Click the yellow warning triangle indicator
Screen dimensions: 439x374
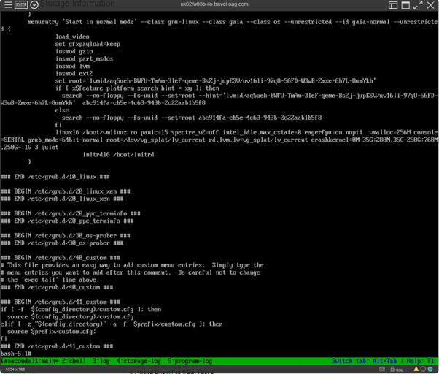(x=415, y=369)
